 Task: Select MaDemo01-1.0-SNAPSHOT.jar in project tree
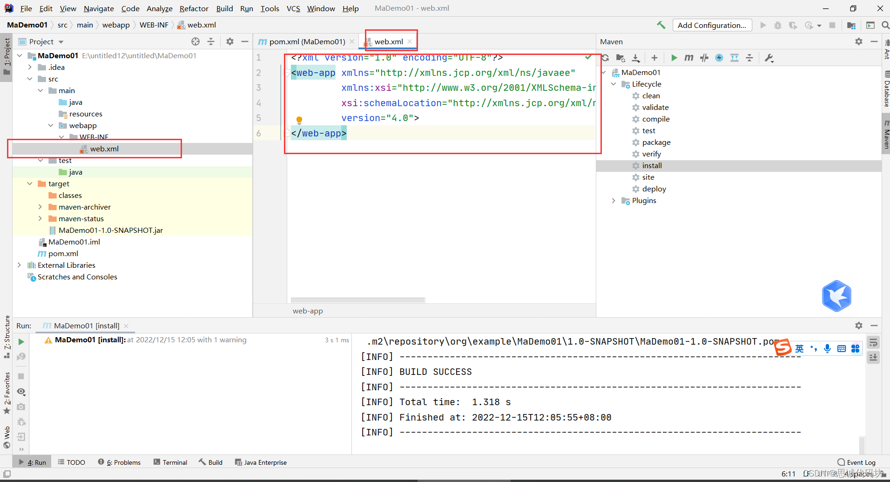tap(111, 230)
